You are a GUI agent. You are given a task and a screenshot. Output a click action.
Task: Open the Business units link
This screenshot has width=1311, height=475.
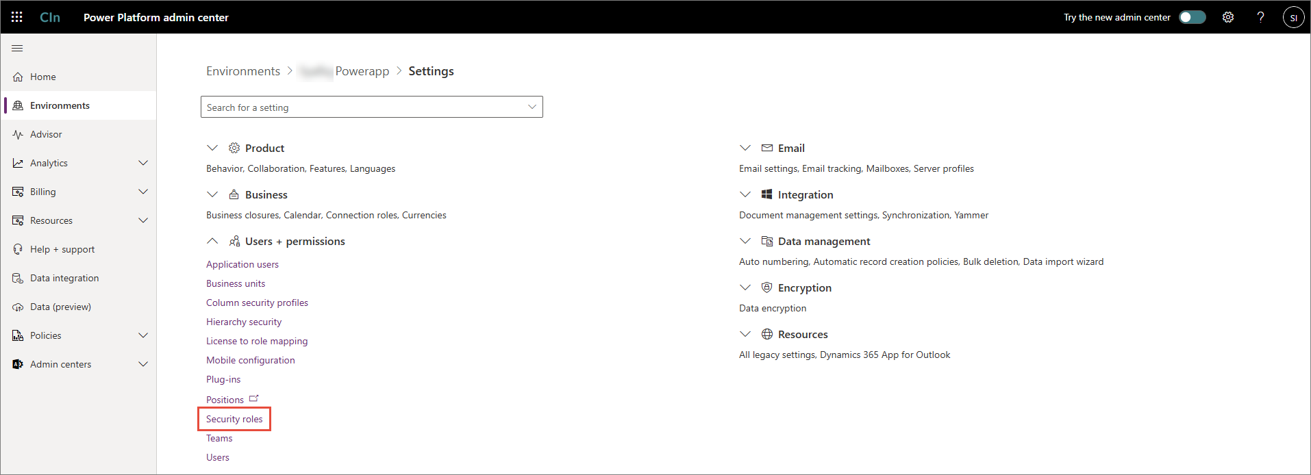point(236,283)
